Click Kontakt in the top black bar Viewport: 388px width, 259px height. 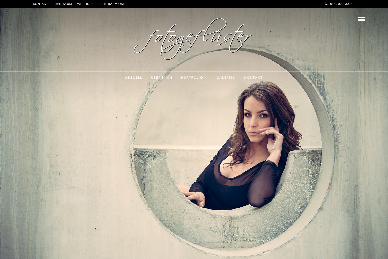pyautogui.click(x=40, y=4)
